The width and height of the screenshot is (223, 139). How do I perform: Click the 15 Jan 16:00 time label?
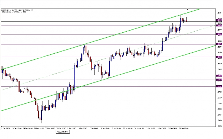pyautogui.click(x=150, y=128)
